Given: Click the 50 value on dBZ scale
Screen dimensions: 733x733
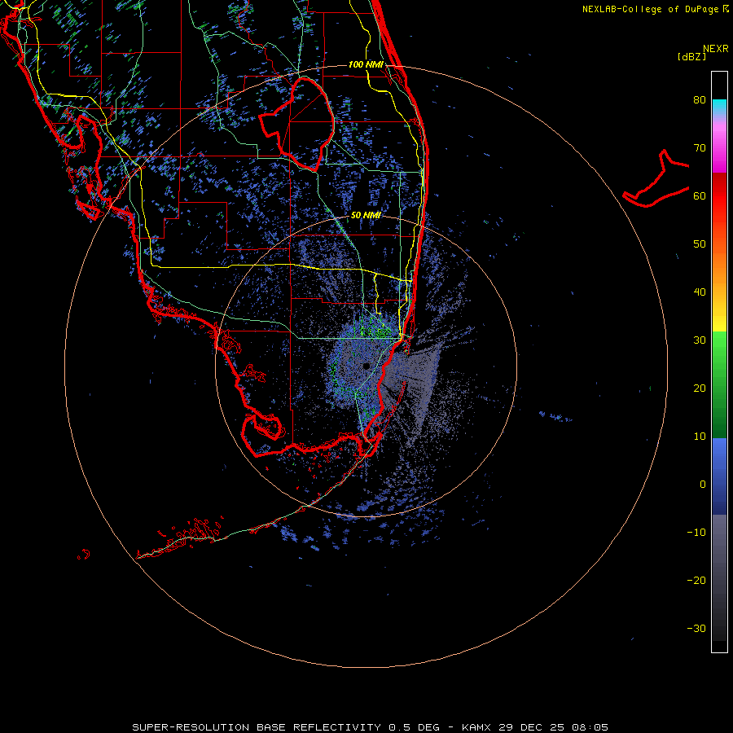Looking at the screenshot, I should point(700,244).
